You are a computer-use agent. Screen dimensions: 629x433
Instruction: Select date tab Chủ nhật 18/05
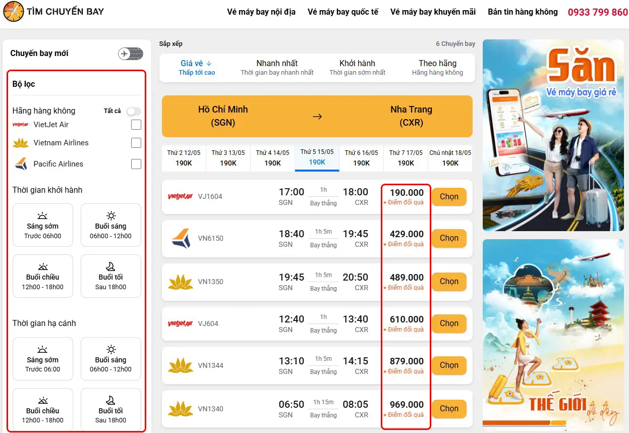[450, 158]
